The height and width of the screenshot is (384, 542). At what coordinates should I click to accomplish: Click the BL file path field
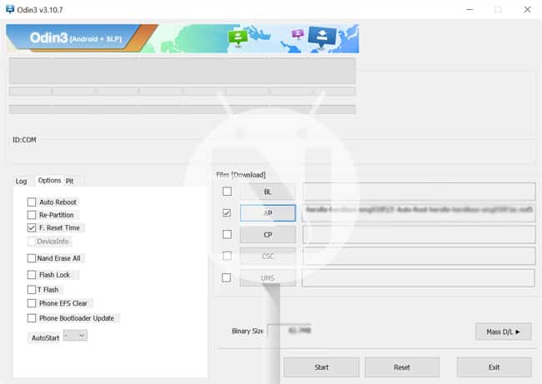pos(419,192)
